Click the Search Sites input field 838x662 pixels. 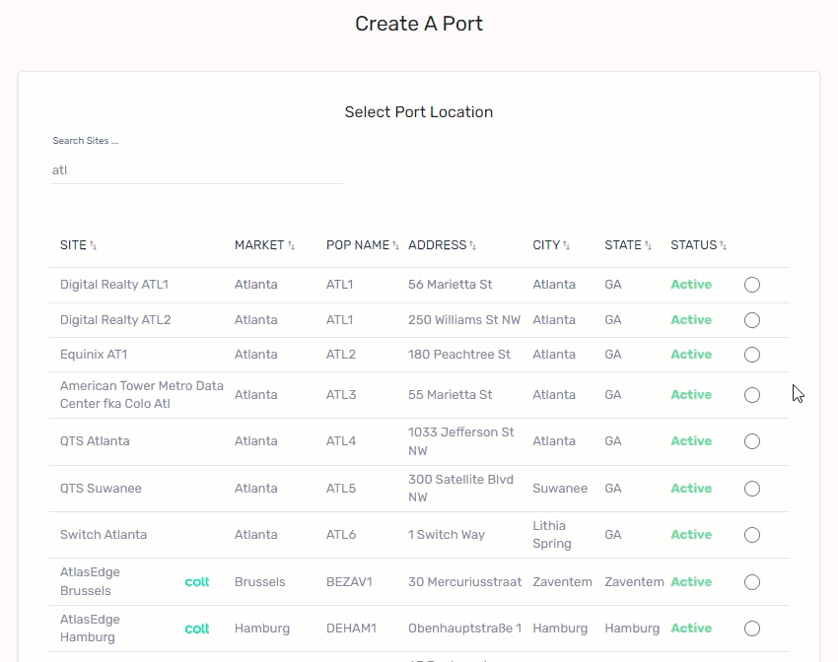pyautogui.click(x=195, y=170)
